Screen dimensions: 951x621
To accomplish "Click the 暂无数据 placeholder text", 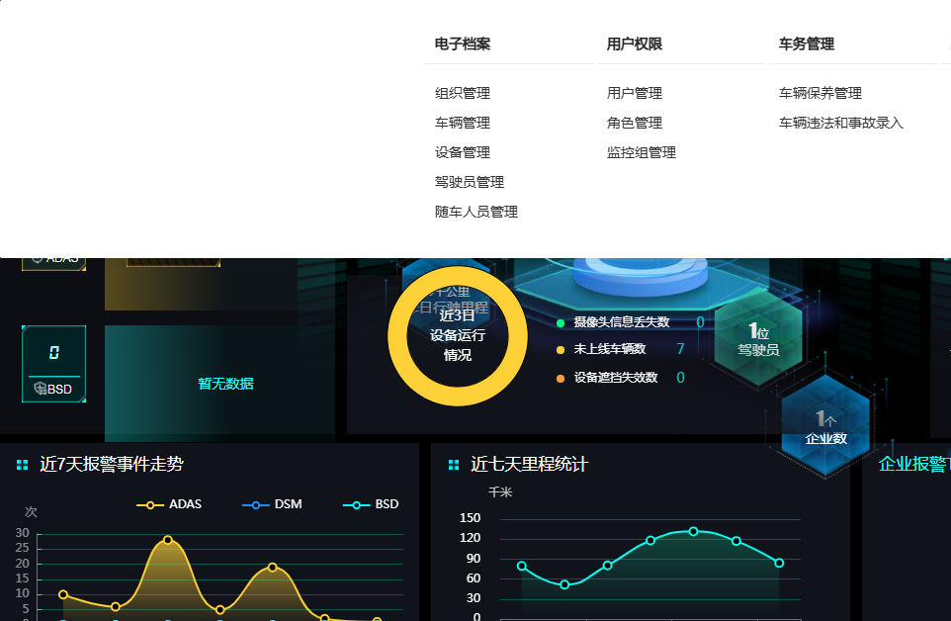I will 225,384.
